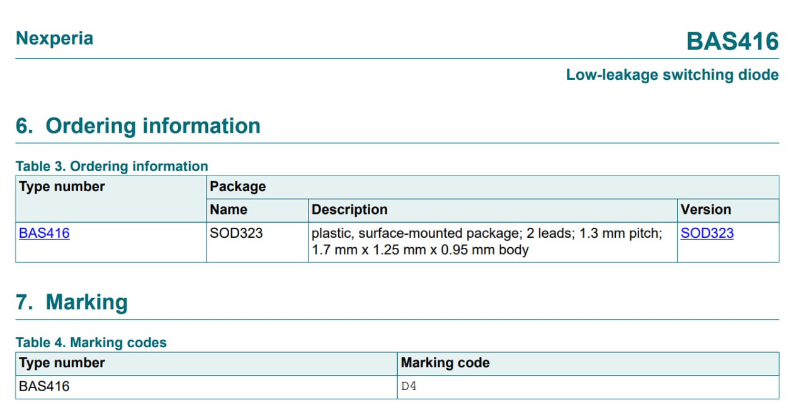Open the SOD323 version link

click(x=707, y=233)
